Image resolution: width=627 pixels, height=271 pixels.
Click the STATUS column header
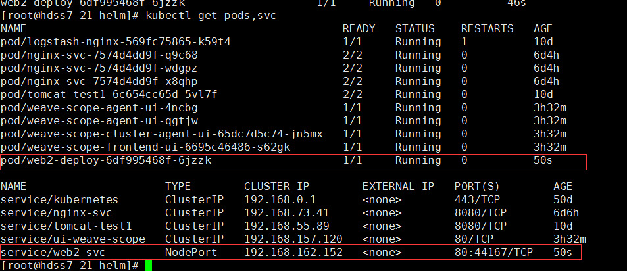[x=415, y=29]
